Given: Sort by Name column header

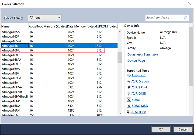Looking at the screenshot, I should [15, 26].
